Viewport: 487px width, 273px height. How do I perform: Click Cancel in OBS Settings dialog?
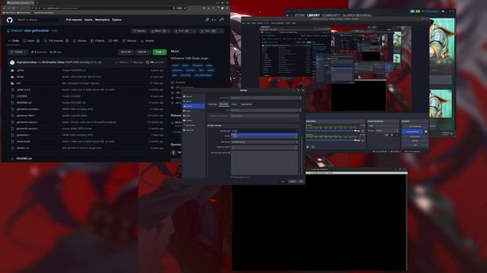292,181
